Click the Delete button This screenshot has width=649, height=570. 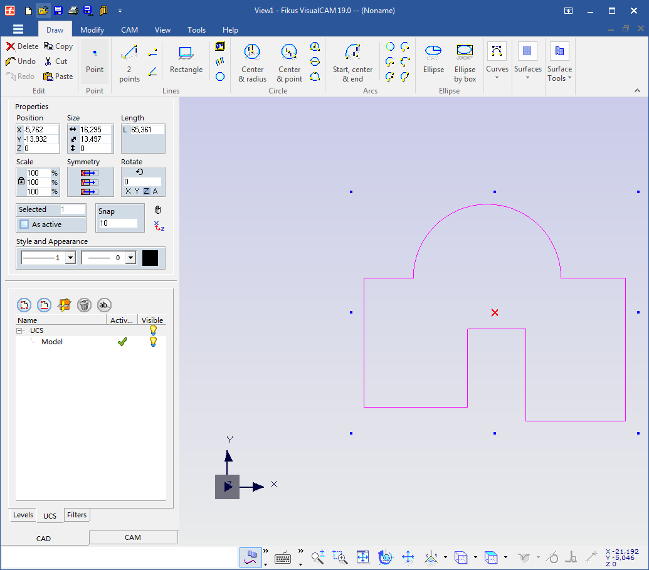coord(22,46)
